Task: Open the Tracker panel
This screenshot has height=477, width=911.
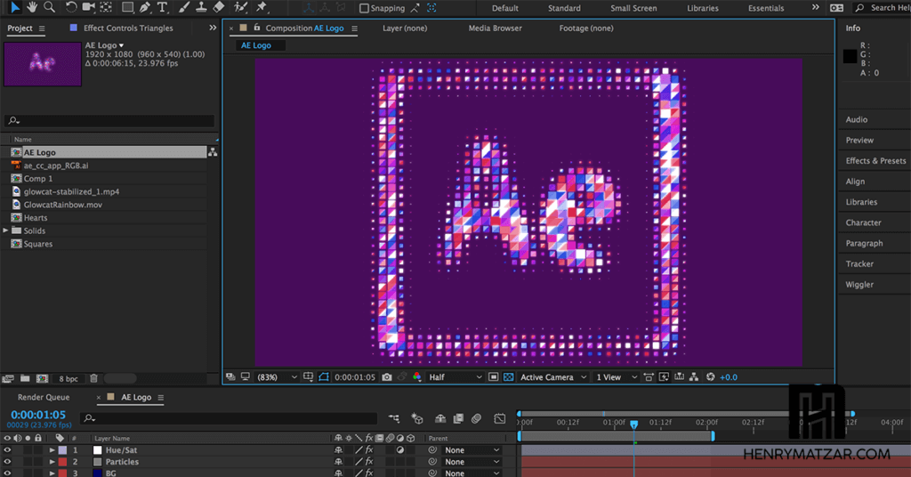Action: (x=859, y=263)
